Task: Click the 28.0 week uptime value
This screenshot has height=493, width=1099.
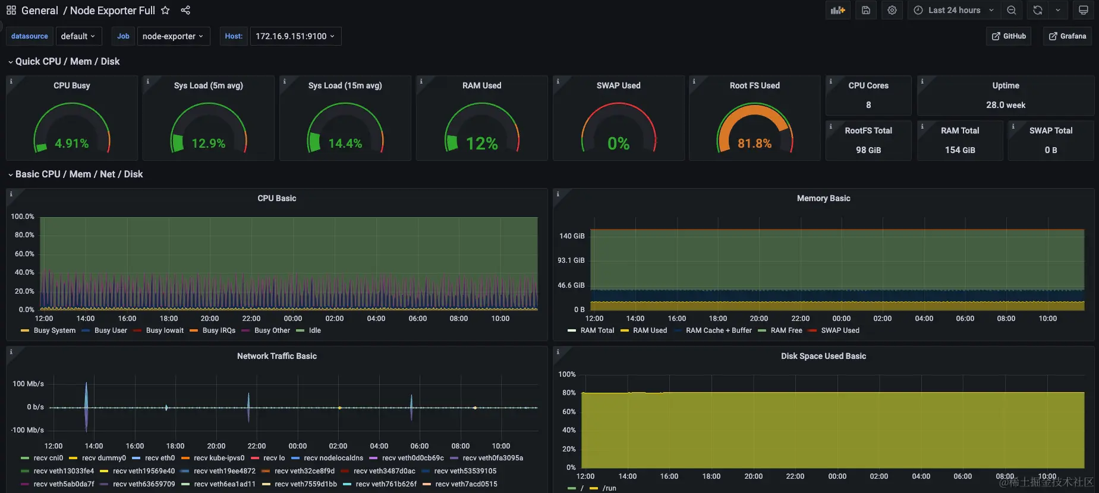Action: tap(1006, 105)
